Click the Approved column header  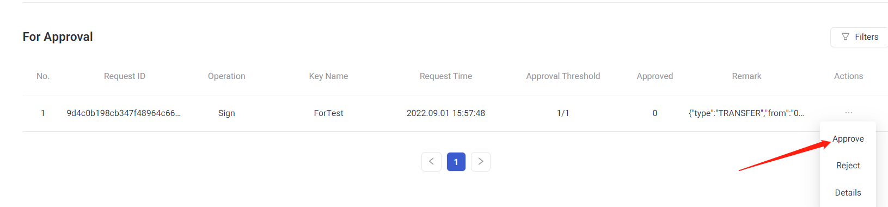[x=655, y=76]
